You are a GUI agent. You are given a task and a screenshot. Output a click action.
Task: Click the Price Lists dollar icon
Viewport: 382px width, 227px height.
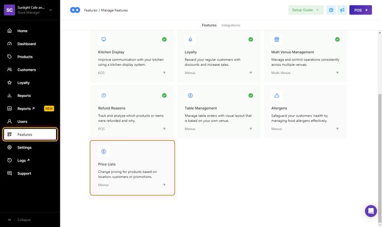click(103, 151)
